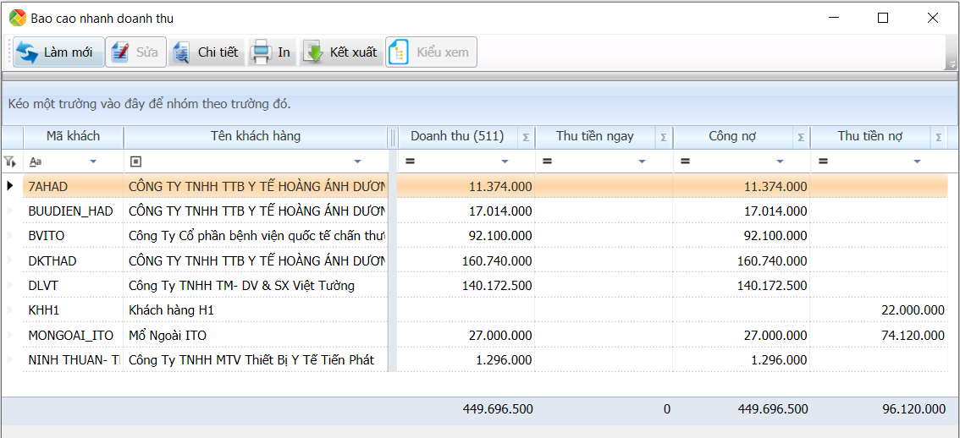Click the sigma icon in Doanh thu header
Screen dimensions: 960x438
pos(525,137)
